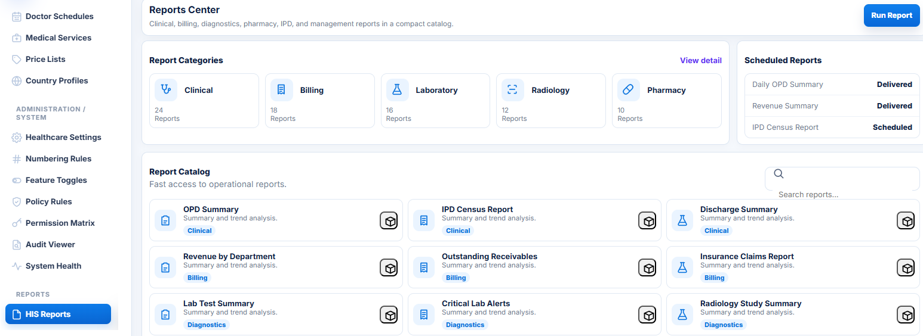Click the cube icon on Insurance Claims Report

pos(906,267)
